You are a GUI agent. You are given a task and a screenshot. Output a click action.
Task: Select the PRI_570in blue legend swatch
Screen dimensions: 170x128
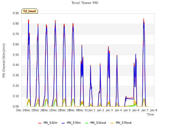[63, 123]
